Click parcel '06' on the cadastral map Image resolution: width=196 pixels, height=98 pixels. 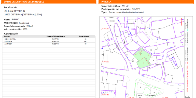coord(133,61)
